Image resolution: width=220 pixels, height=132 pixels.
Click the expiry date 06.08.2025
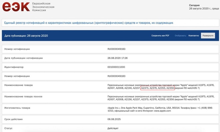114,119
